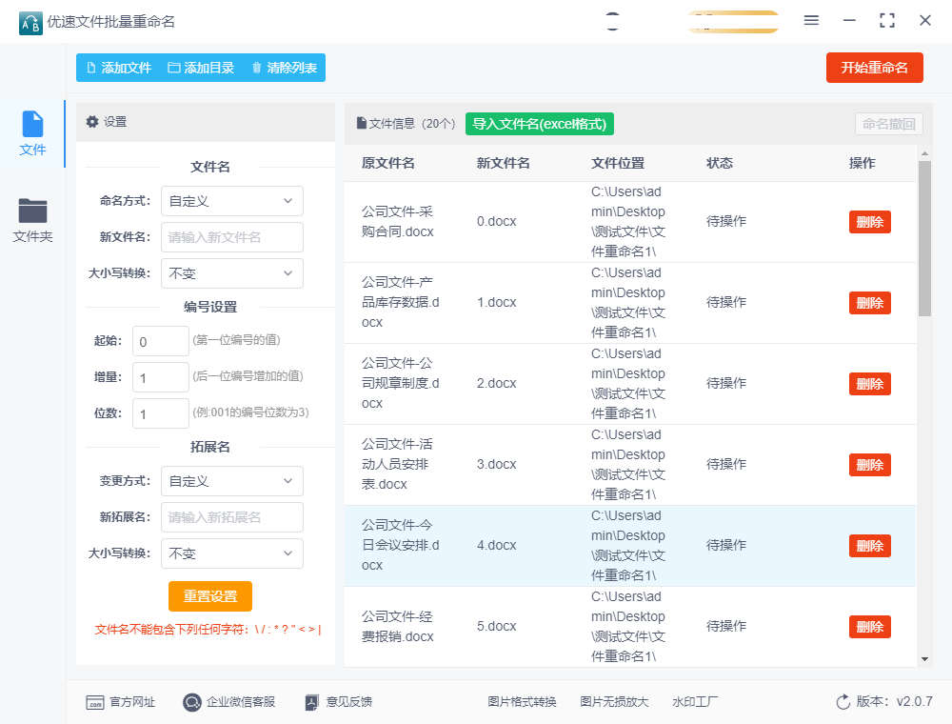Viewport: 952px width, 724px height.
Task: Click the 设置 gear icon
Action: 92,122
